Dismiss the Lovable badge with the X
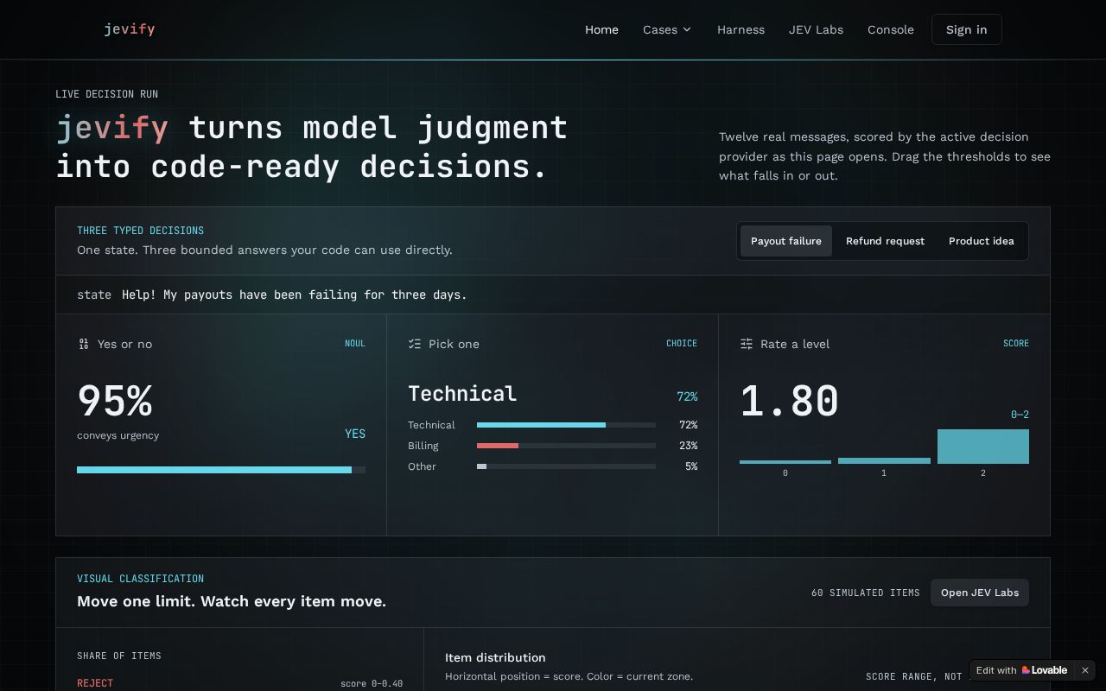This screenshot has width=1106, height=691. pyautogui.click(x=1085, y=670)
